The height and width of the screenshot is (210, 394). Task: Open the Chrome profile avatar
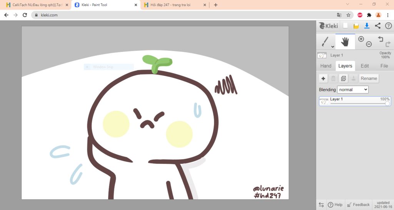379,15
